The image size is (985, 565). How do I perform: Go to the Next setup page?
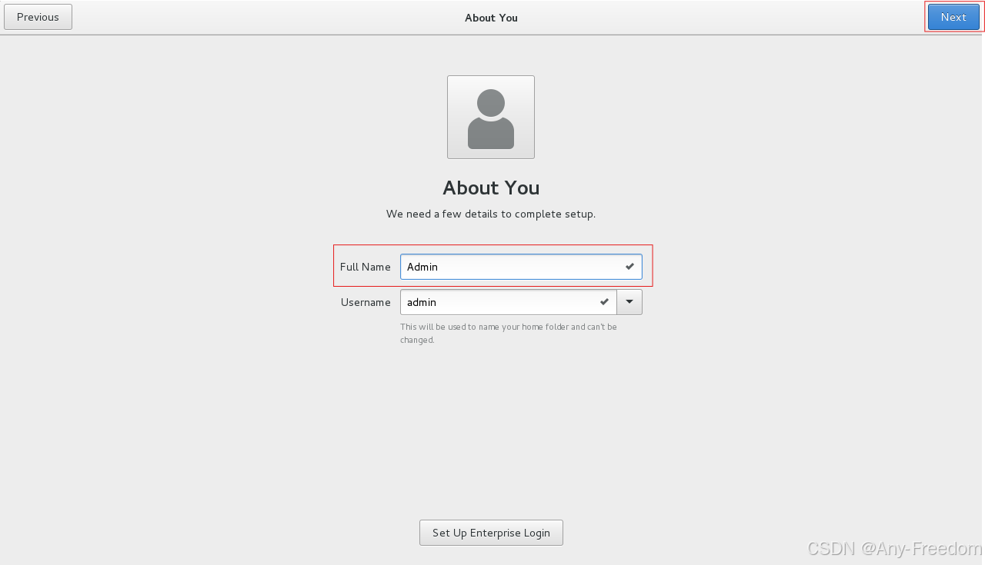click(x=953, y=17)
